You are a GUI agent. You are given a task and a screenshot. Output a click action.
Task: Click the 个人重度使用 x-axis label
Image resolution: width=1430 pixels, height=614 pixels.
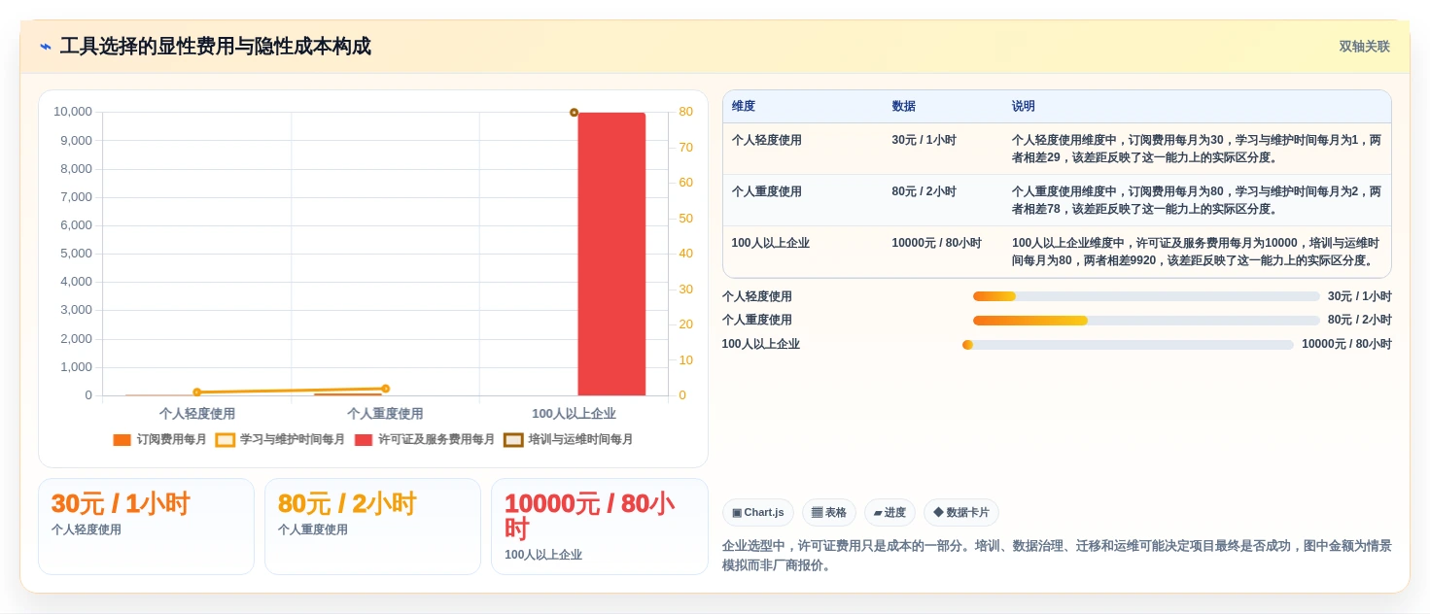click(x=385, y=413)
